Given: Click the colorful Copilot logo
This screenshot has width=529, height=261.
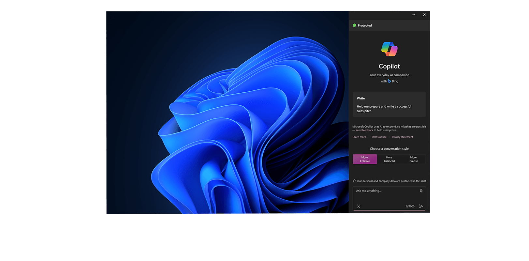Looking at the screenshot, I should [389, 49].
